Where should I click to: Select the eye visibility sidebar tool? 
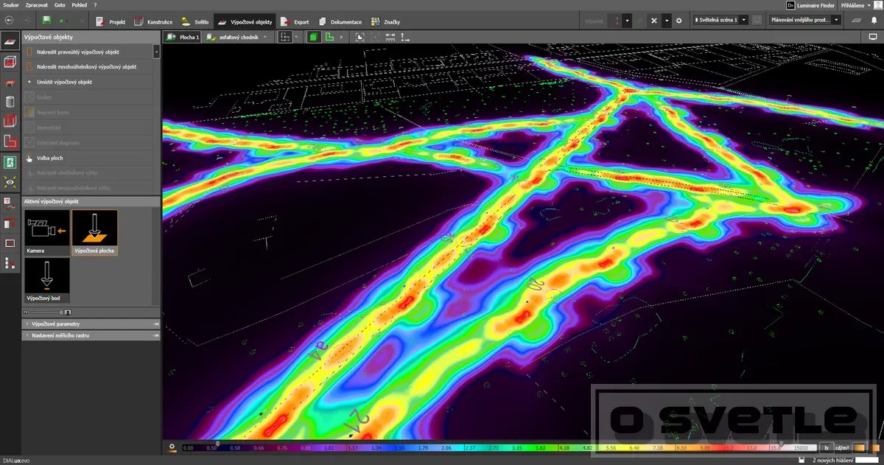click(x=10, y=181)
